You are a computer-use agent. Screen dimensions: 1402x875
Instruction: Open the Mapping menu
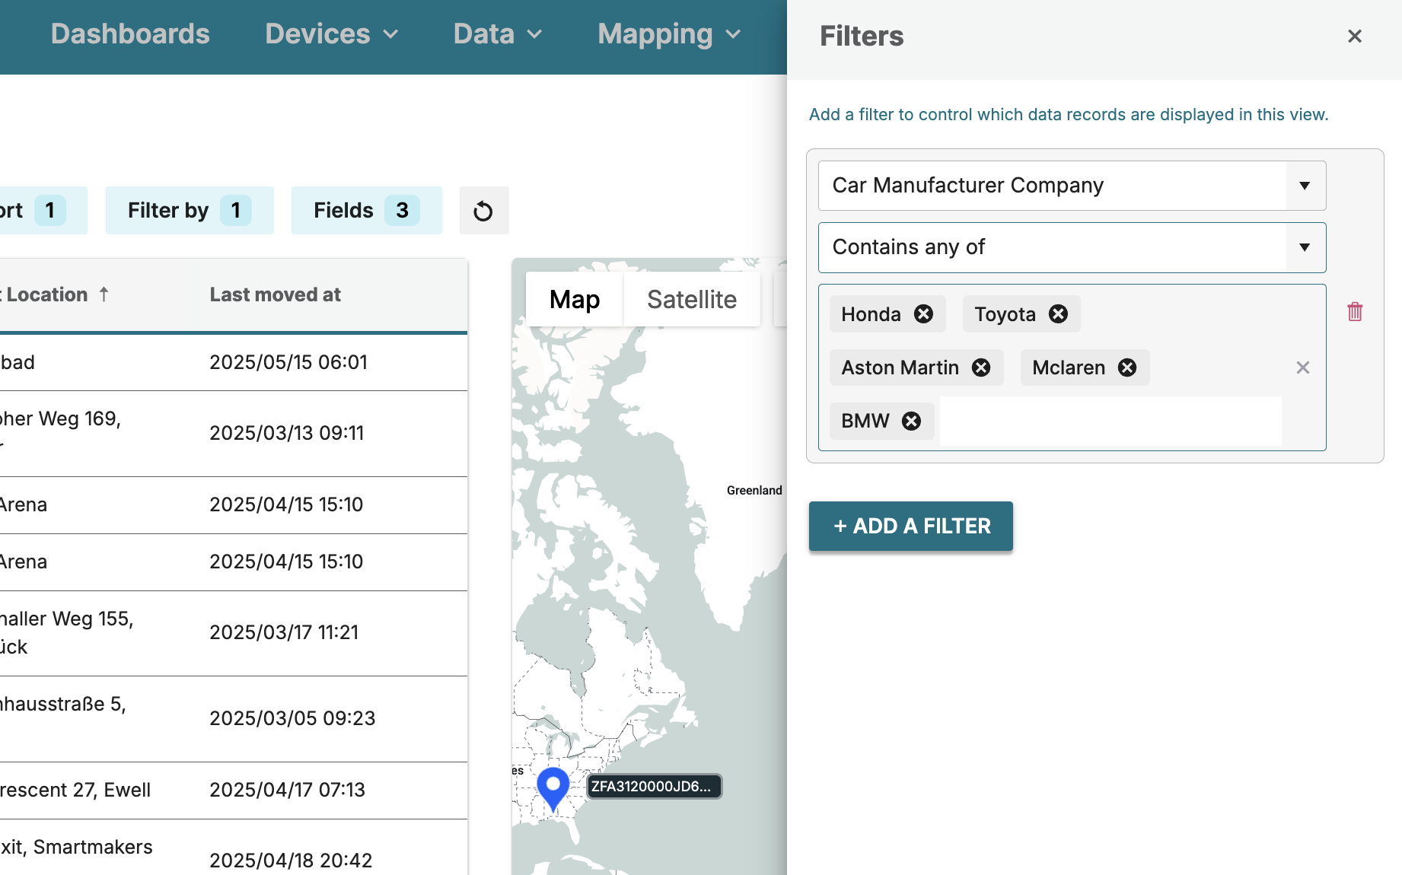pos(668,34)
